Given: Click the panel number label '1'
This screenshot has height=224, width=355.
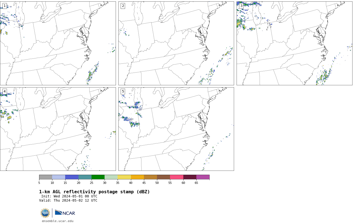Looking at the screenshot, I should click(x=4, y=6).
